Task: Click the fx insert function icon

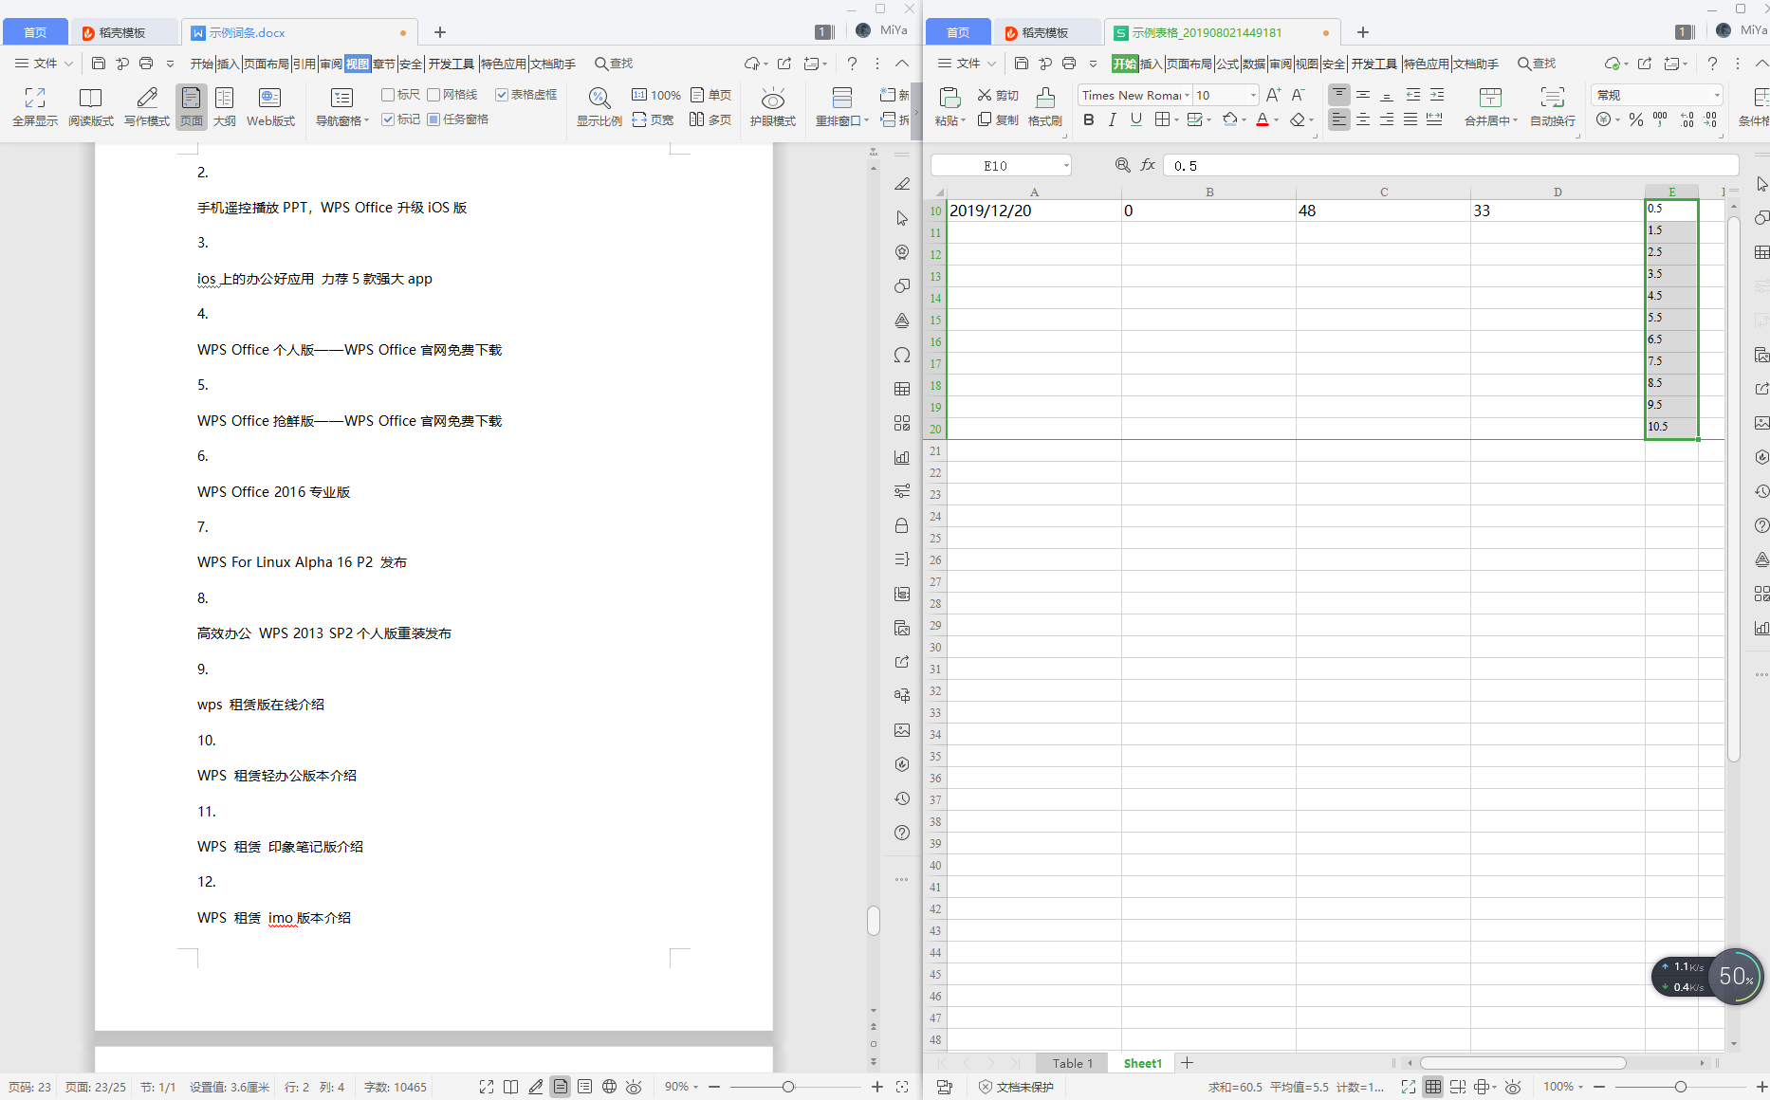Action: pyautogui.click(x=1148, y=165)
